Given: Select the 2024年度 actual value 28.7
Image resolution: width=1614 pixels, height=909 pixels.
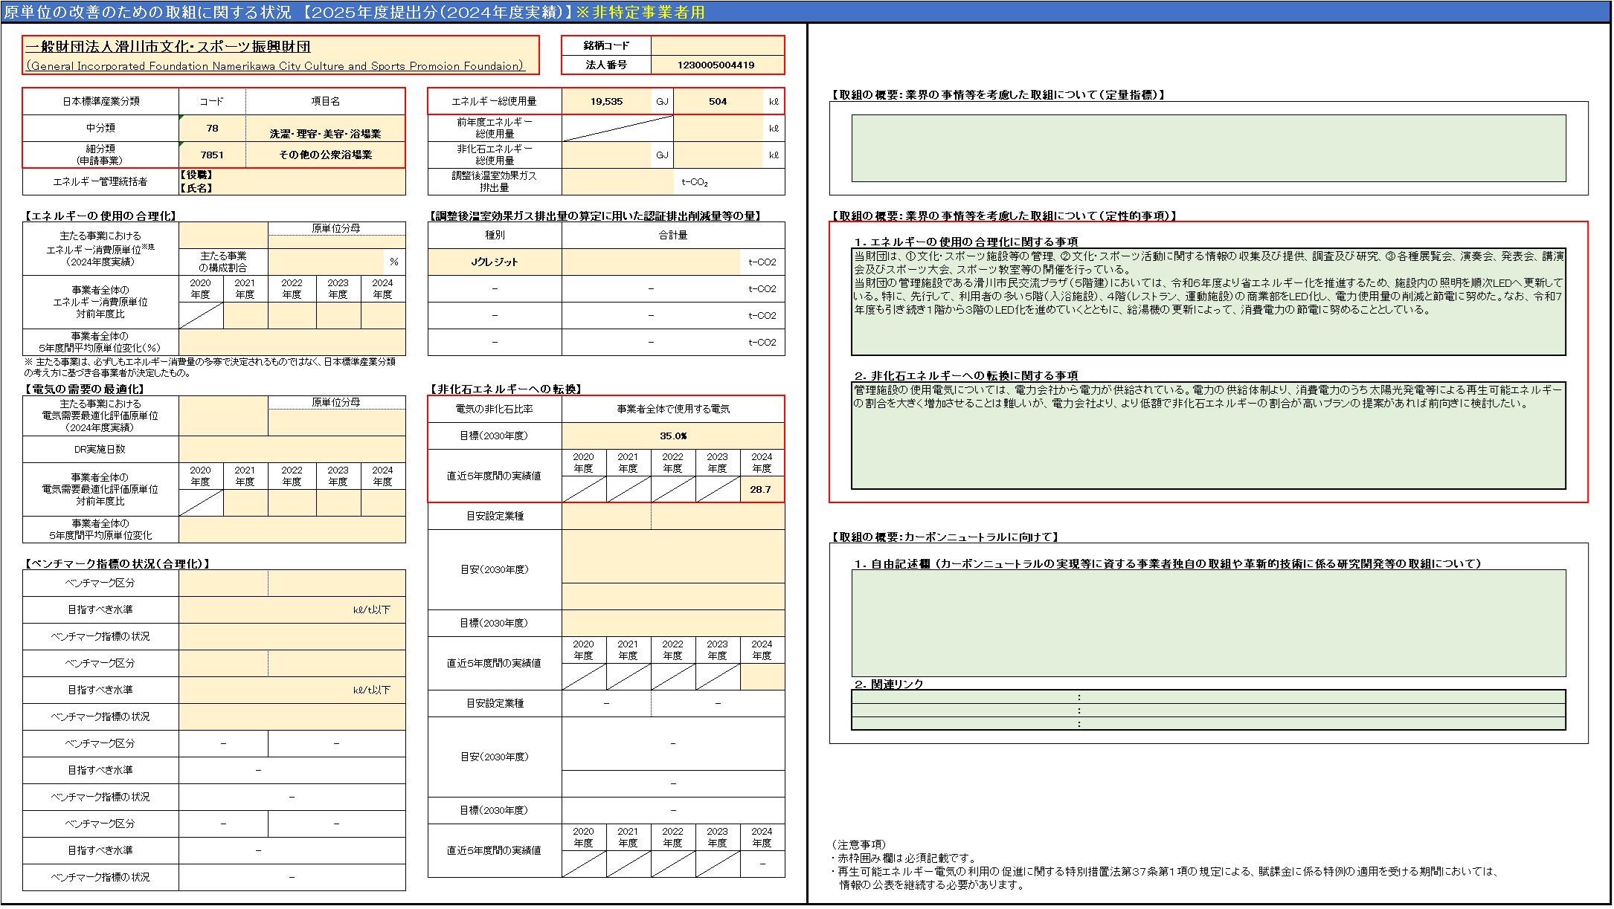Looking at the screenshot, I should [x=761, y=490].
